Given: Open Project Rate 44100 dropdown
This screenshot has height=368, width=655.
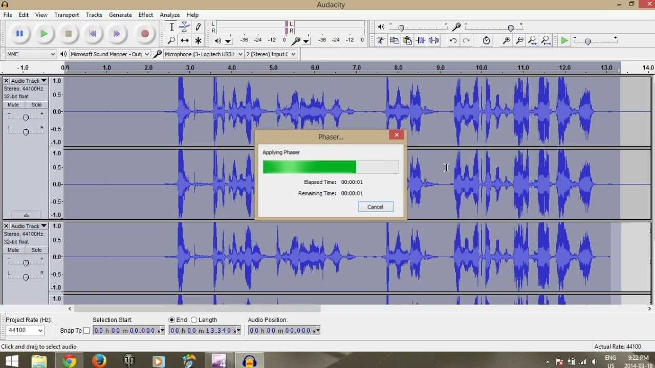Looking at the screenshot, I should point(25,331).
